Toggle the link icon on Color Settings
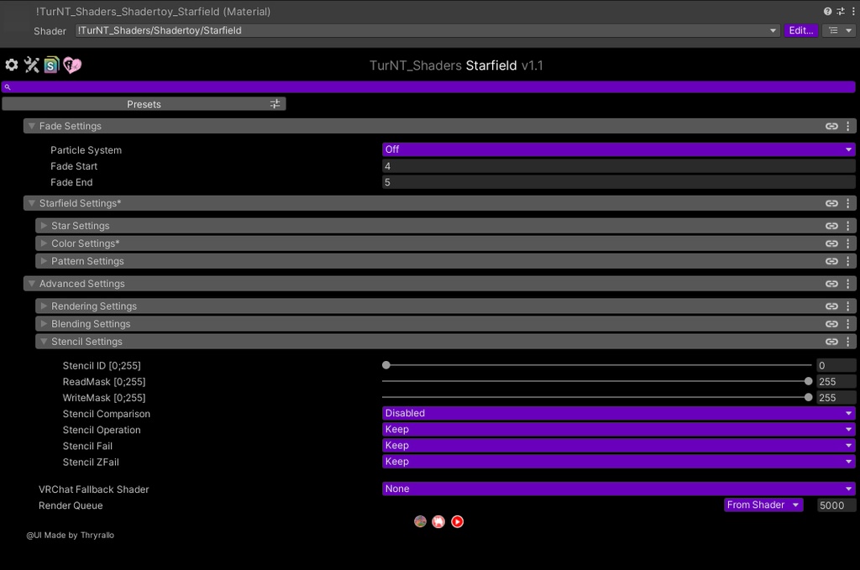Viewport: 860px width, 570px height. pyautogui.click(x=831, y=243)
